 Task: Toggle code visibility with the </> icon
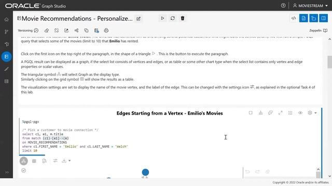tap(294, 19)
